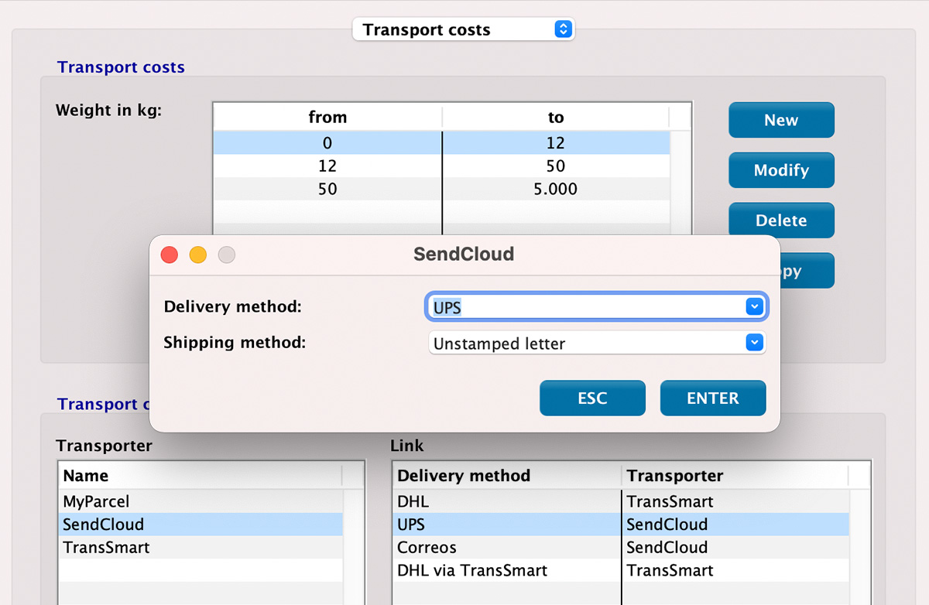Cancel the dialog with the ESC button
The width and height of the screenshot is (929, 605).
[x=591, y=398]
